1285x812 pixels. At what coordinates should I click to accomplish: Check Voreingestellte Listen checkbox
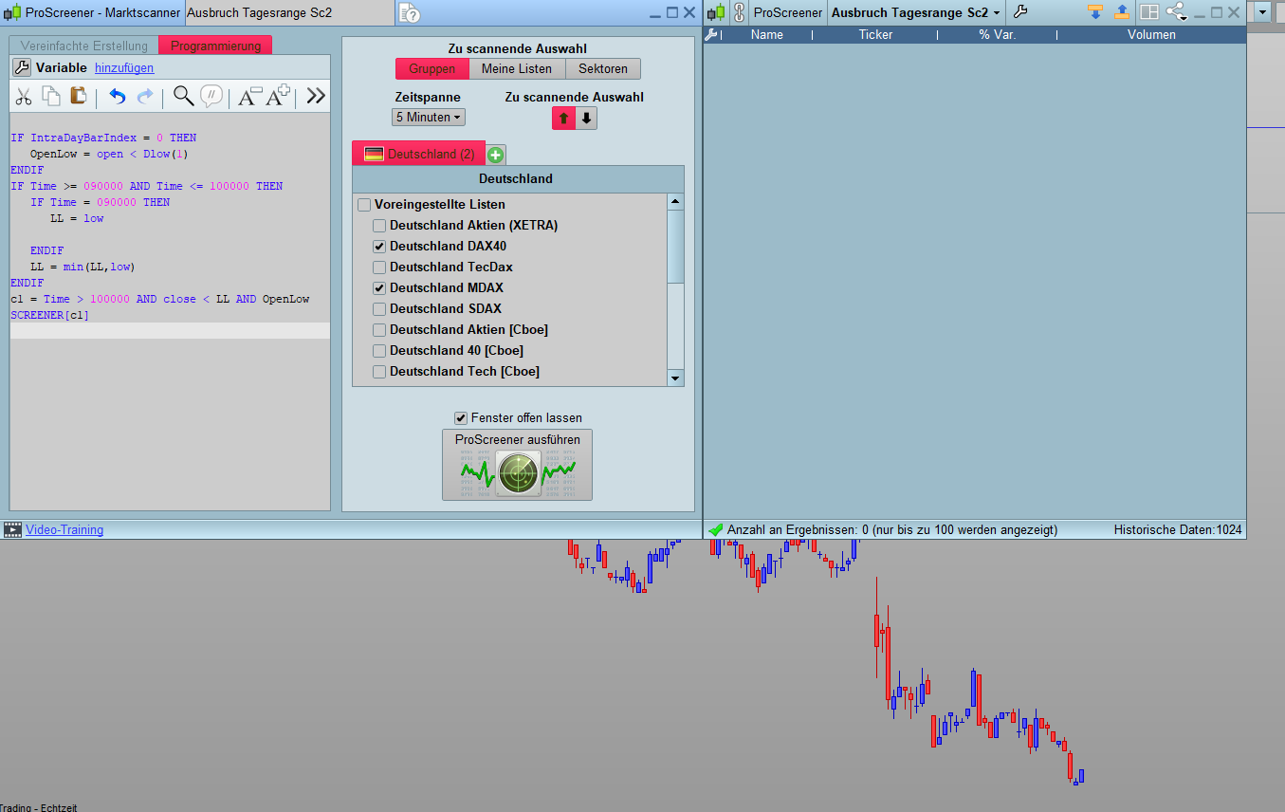[364, 205]
